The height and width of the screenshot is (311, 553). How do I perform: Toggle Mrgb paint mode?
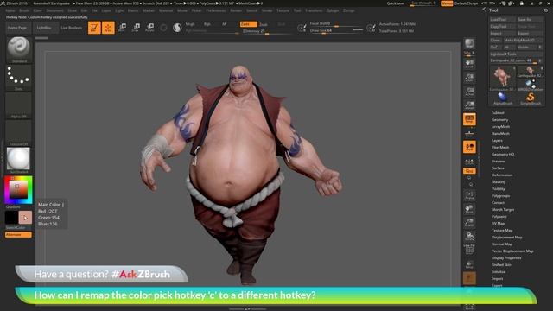pos(190,24)
